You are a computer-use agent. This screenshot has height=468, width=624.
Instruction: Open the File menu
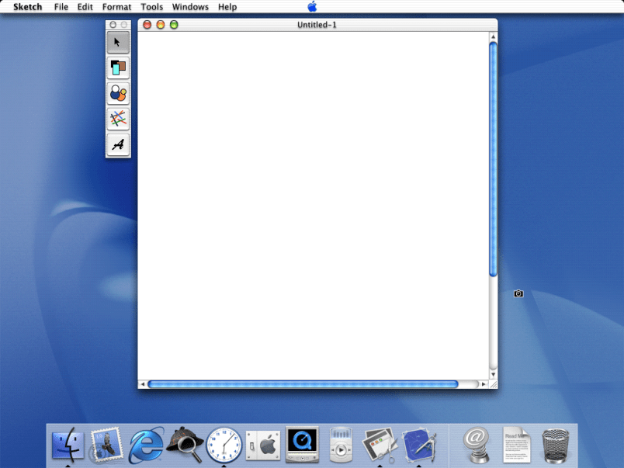pos(61,7)
